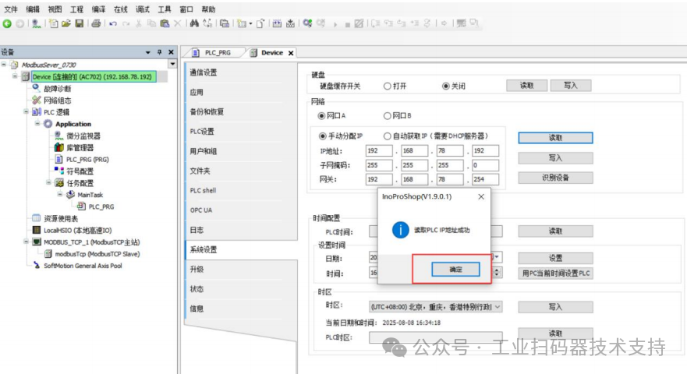Open the 时区 timezone dropdown

tap(498, 307)
